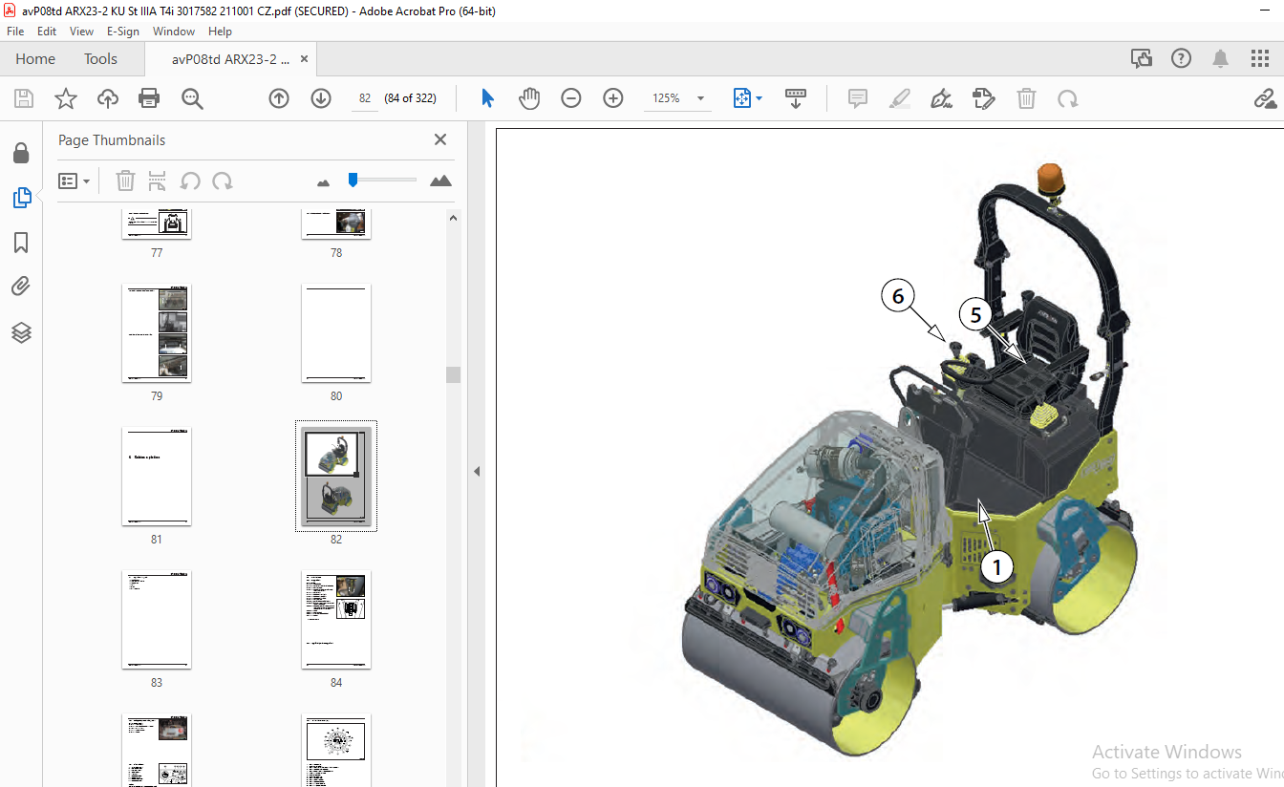Click the thumbnails panel scrollbar up arrow
1284x787 pixels.
[x=454, y=218]
